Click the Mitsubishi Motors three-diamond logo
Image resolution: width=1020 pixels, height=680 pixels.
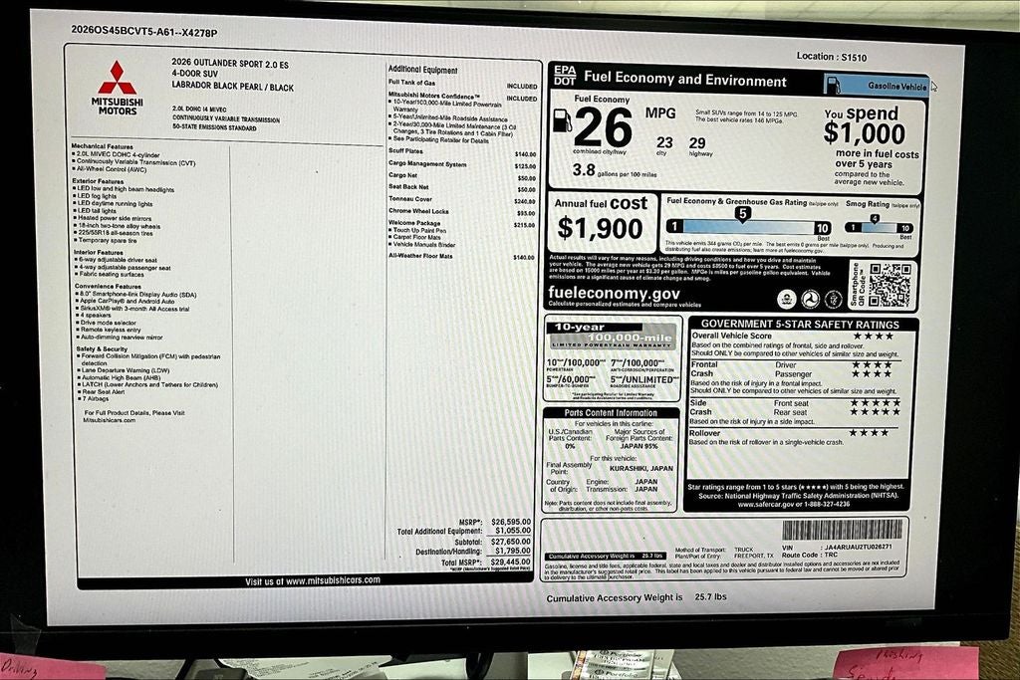pyautogui.click(x=118, y=78)
